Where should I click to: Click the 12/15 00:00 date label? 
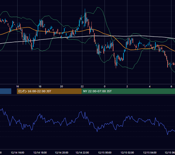point(105,152)
